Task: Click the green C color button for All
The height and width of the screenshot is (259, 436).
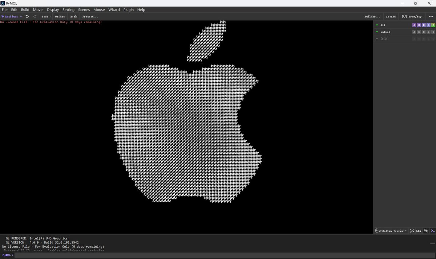Action: [x=433, y=25]
